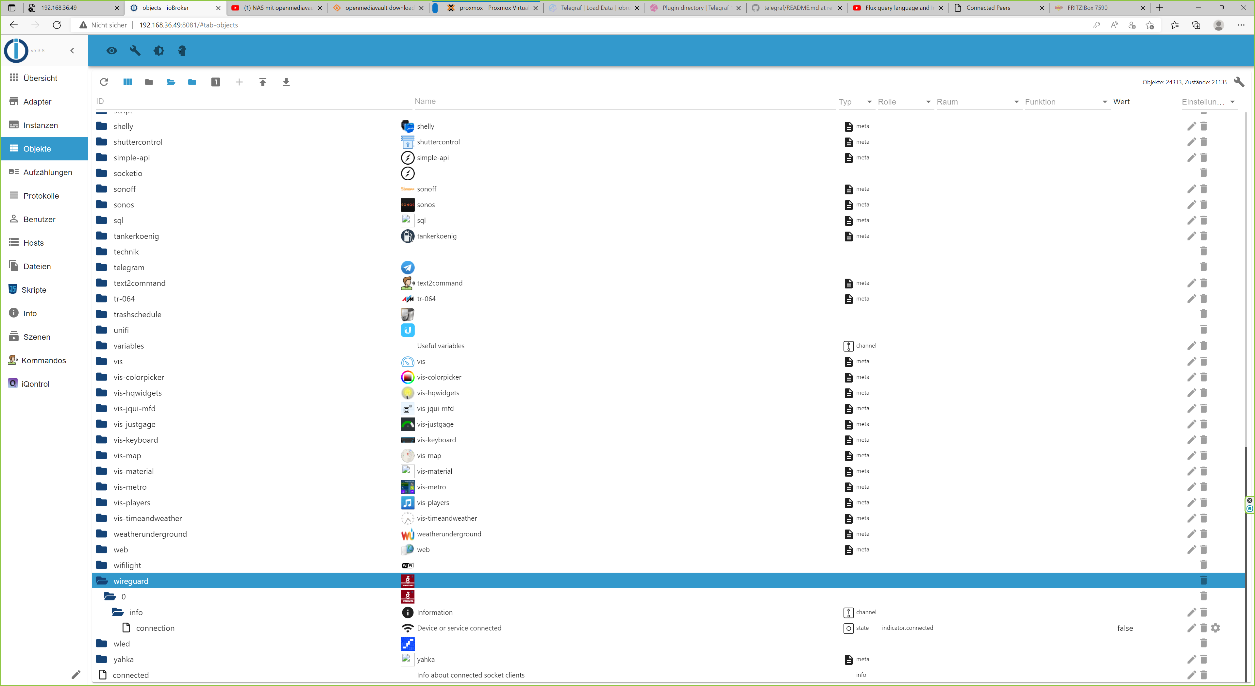Collapse the wireguard info folder
The width and height of the screenshot is (1255, 686).
click(118, 612)
